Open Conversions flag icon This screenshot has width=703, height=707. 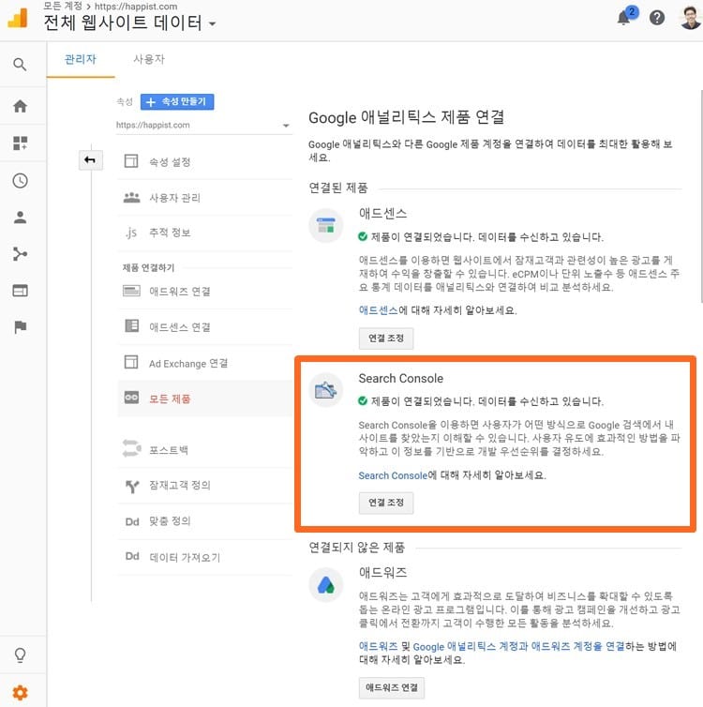[x=20, y=327]
